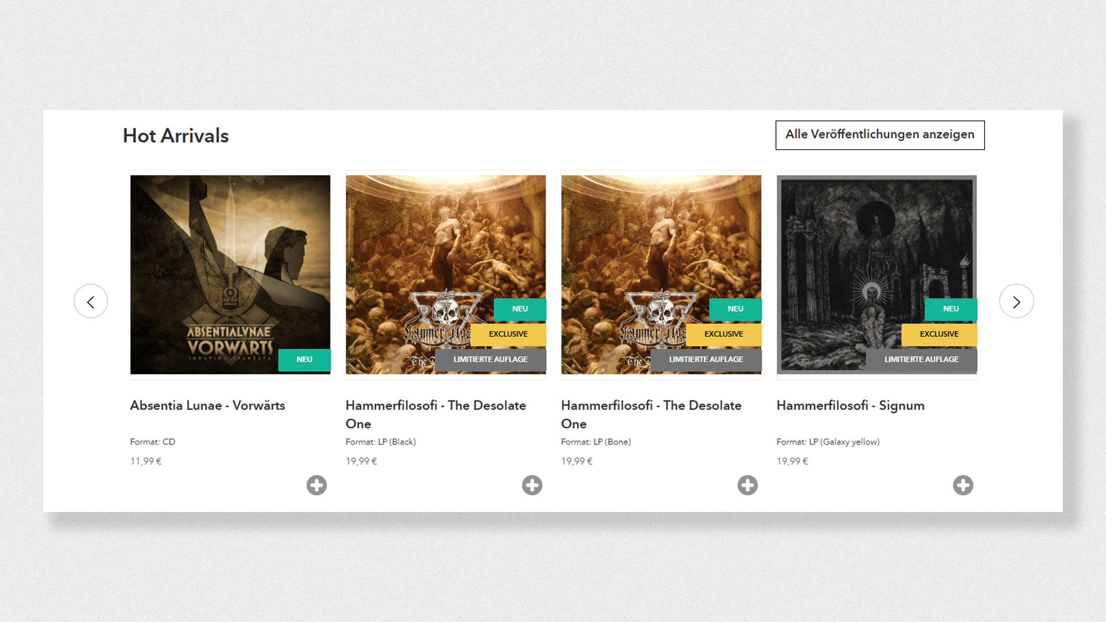Click the Hot Arrivals heading
This screenshot has height=622, width=1106.
176,136
